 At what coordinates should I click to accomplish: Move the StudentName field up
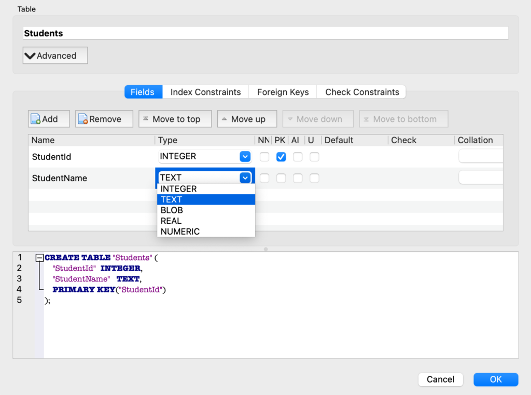coord(247,118)
